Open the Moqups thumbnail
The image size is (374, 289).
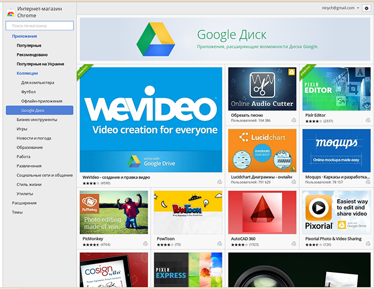(x=337, y=151)
